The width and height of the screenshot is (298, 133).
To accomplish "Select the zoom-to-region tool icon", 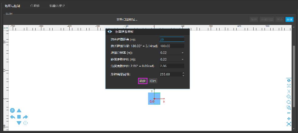I will click(x=289, y=108).
